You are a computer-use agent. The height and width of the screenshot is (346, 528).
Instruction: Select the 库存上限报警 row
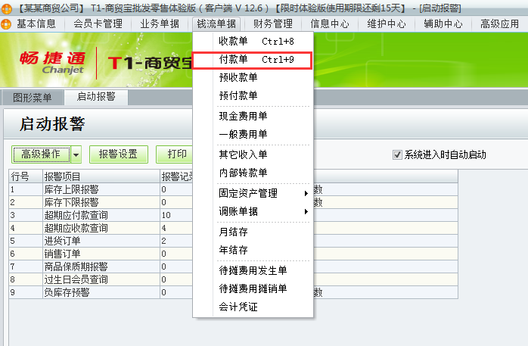pyautogui.click(x=233, y=190)
